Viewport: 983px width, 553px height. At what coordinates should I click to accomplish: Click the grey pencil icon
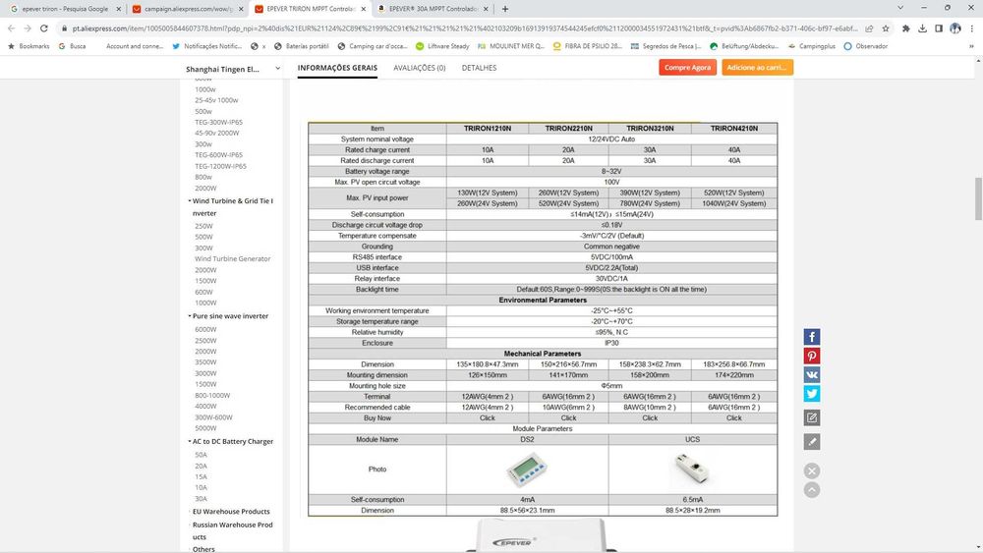811,442
